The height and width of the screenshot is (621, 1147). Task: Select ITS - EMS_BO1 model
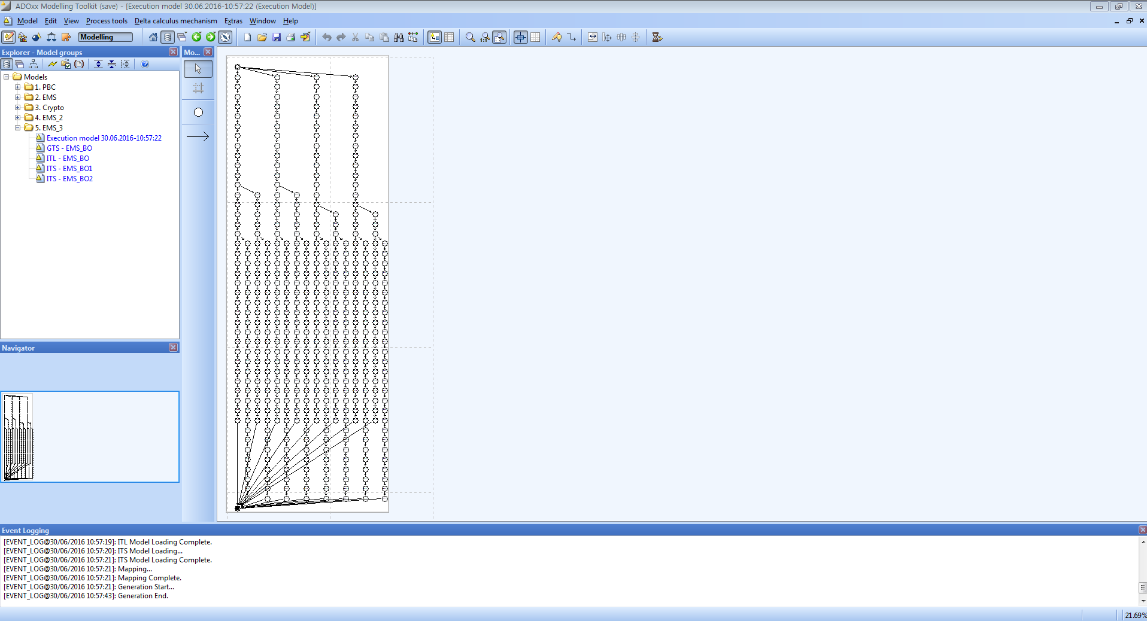[69, 169]
